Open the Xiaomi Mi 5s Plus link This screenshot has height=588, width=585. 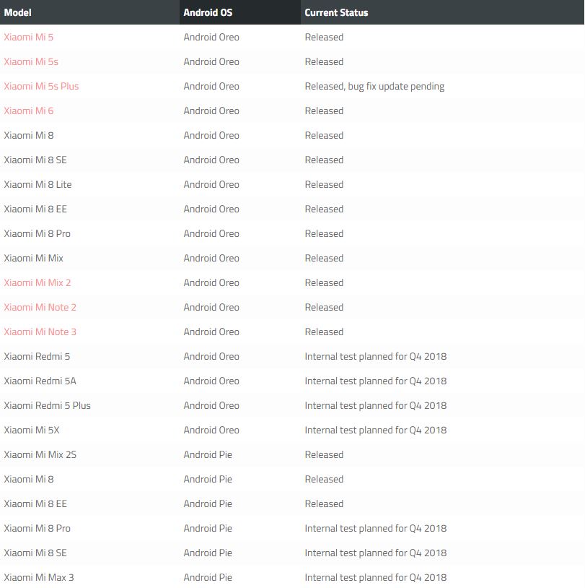[41, 86]
